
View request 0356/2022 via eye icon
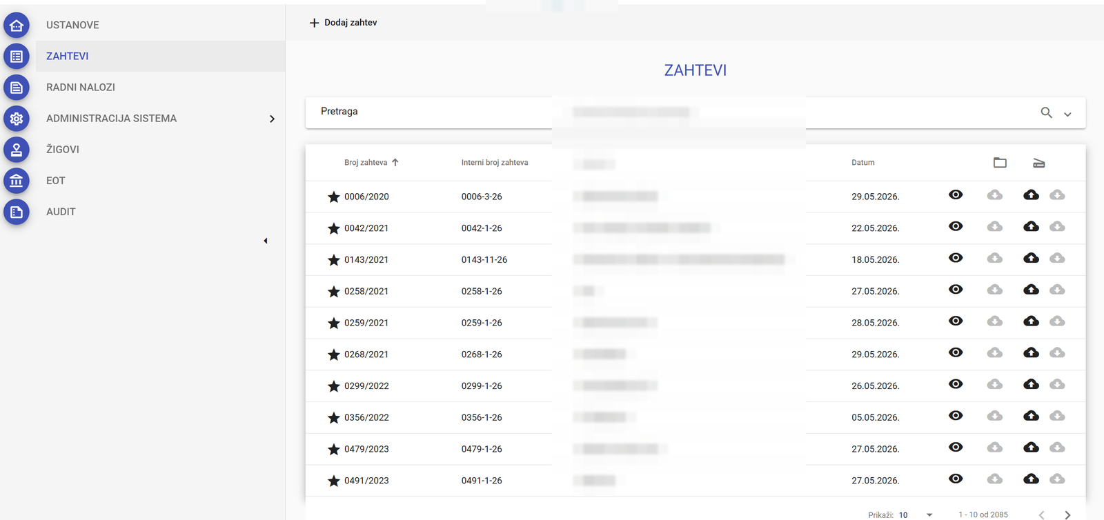(956, 416)
